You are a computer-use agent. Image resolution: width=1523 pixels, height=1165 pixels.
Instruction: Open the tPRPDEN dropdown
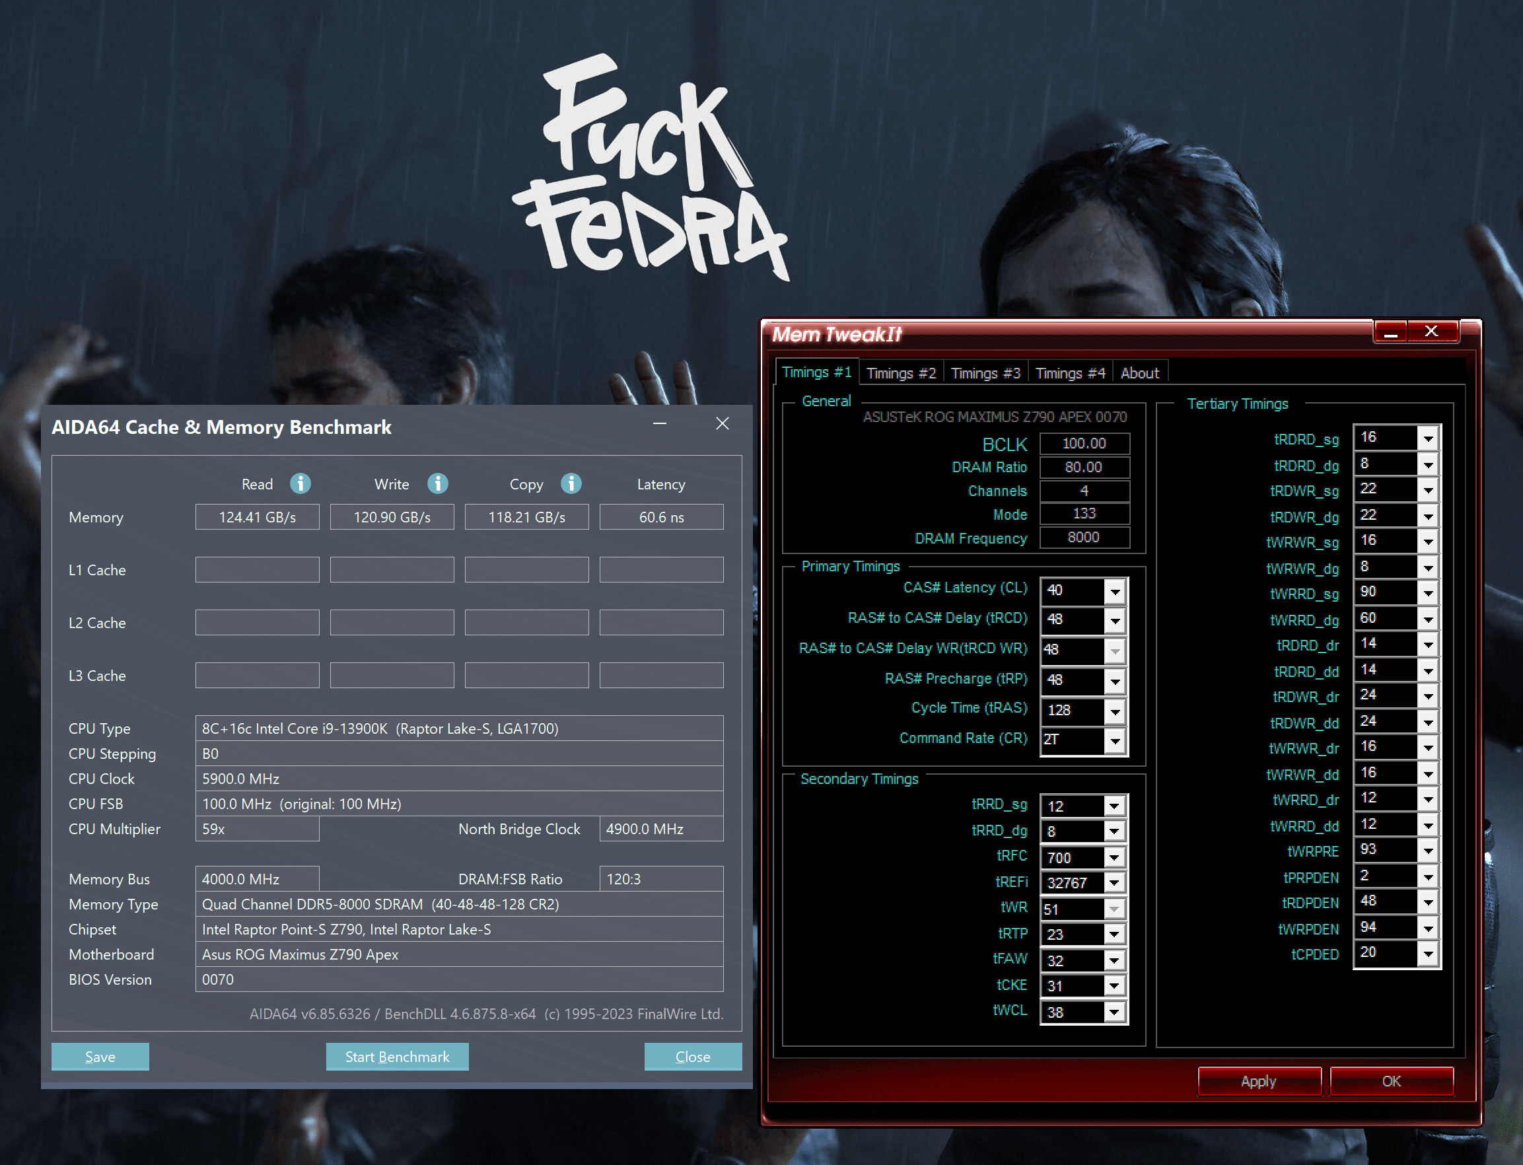tap(1429, 876)
